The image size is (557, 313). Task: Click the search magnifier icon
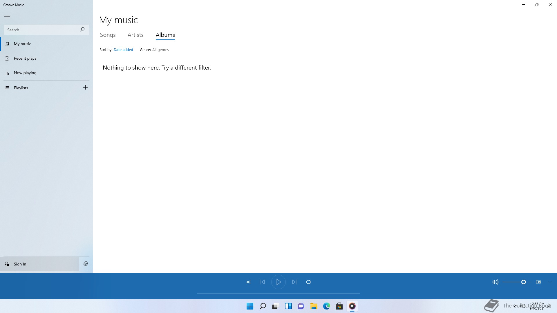[82, 30]
